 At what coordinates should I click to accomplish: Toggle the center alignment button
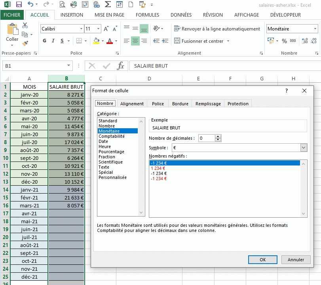click(135, 41)
